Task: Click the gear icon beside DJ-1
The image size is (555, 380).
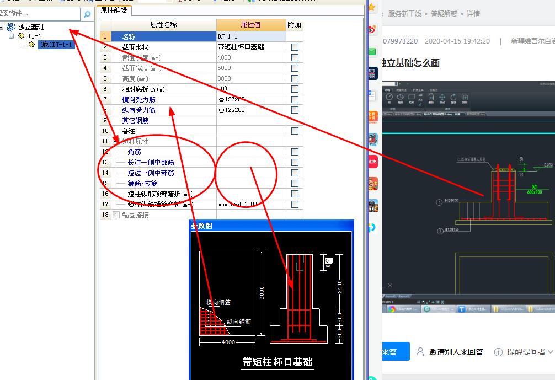Action: click(x=21, y=36)
